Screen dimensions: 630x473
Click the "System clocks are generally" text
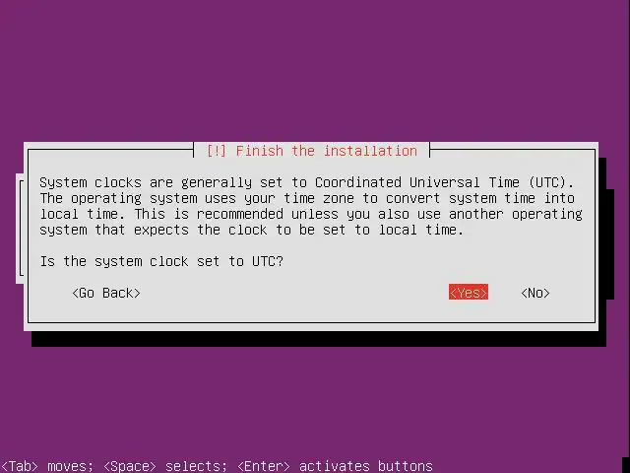(x=146, y=182)
